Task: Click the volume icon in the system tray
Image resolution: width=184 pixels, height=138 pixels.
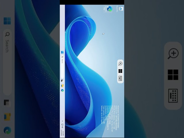Action: pyautogui.click(x=62, y=127)
